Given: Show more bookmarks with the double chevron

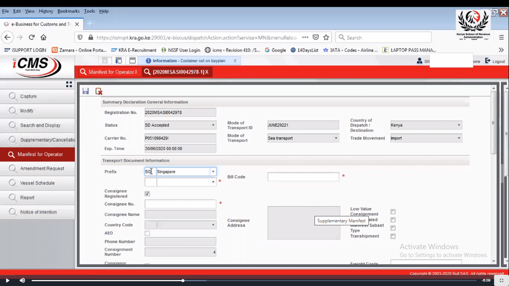Looking at the screenshot, I should pos(501,50).
